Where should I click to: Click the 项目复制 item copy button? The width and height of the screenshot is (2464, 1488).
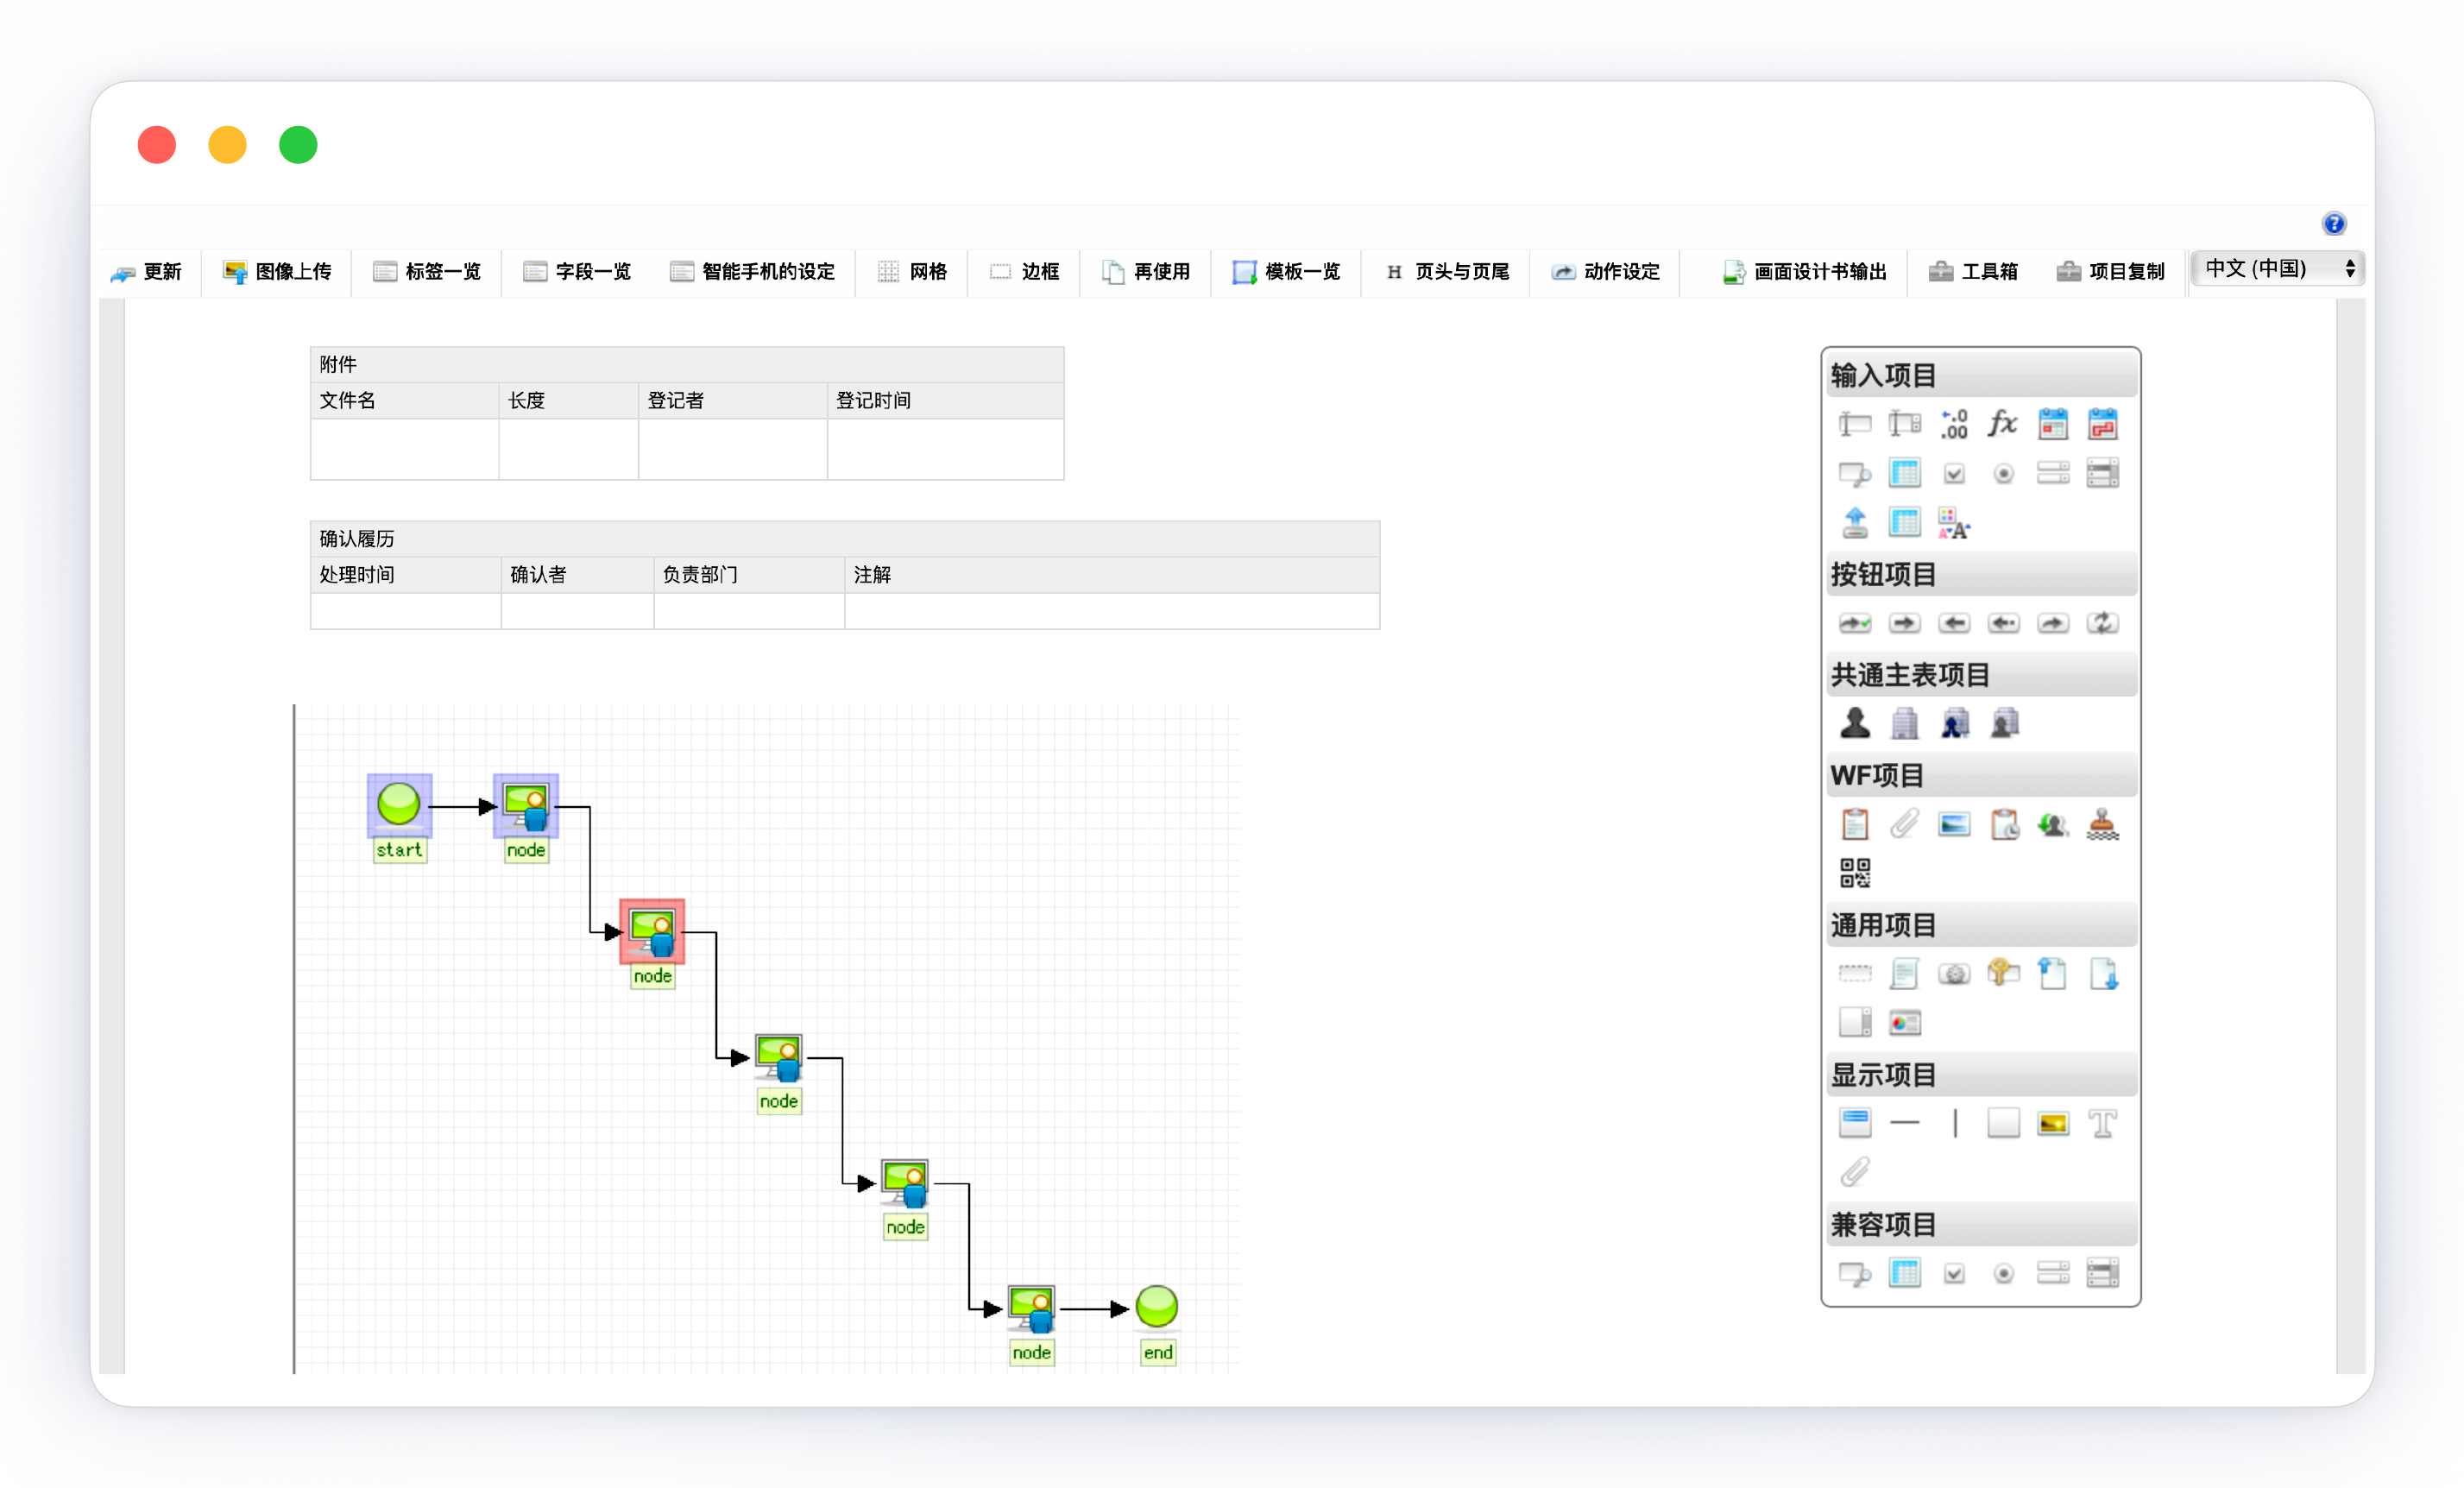(x=2110, y=272)
